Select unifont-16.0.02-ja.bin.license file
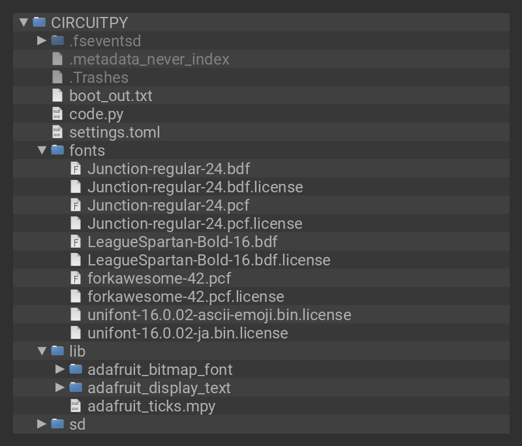 [187, 333]
